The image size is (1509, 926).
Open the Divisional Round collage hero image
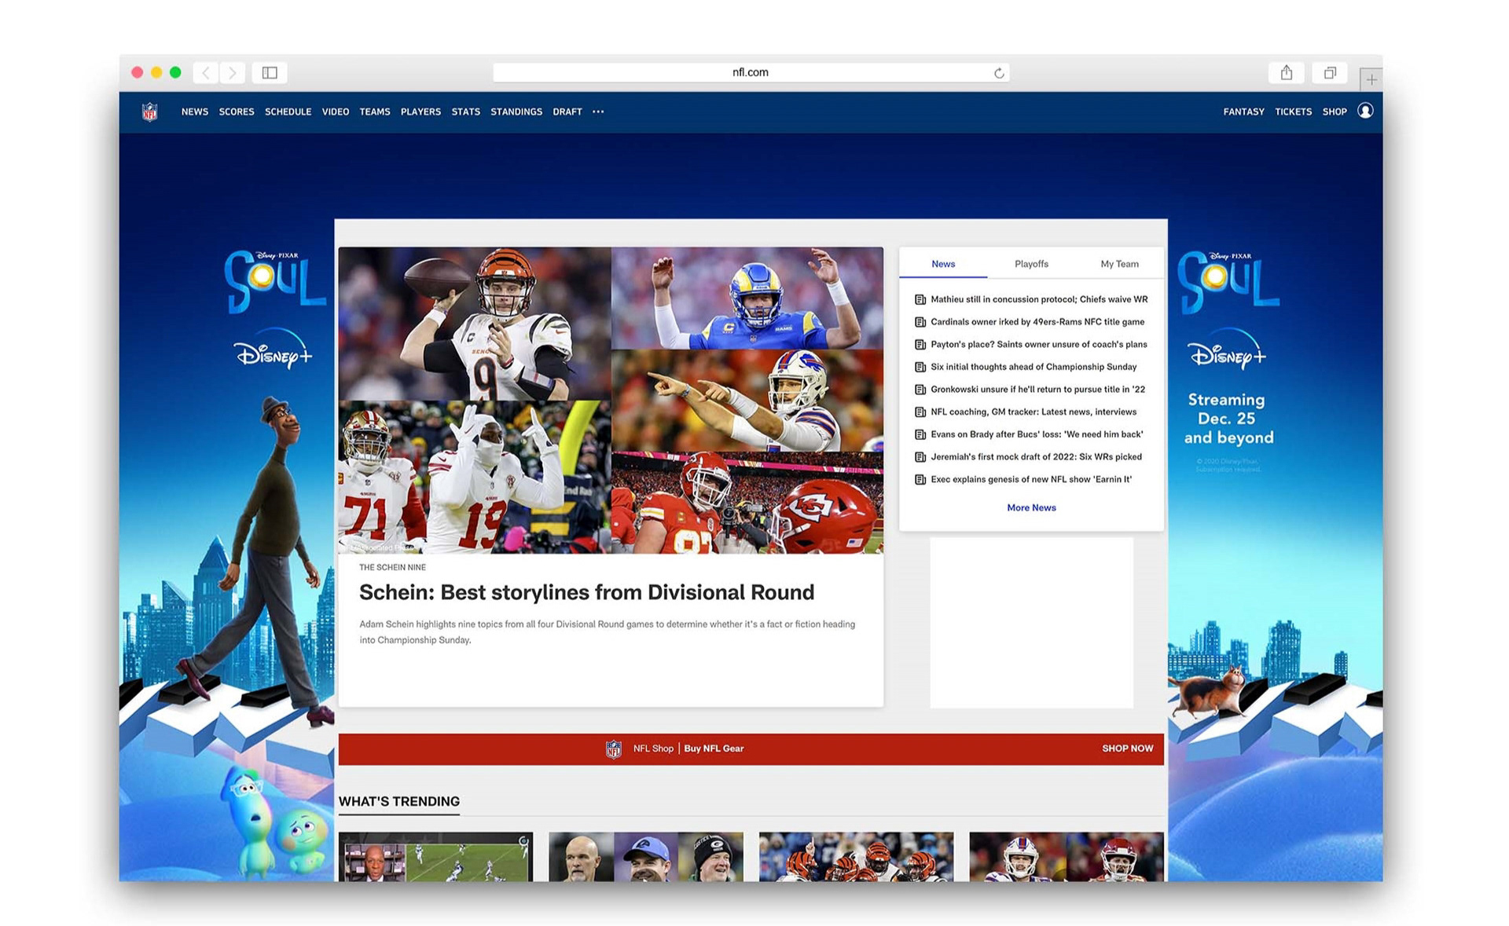click(x=611, y=401)
